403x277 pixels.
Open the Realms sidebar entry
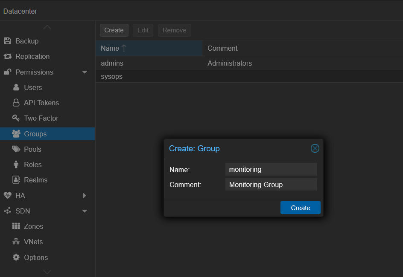point(47,180)
